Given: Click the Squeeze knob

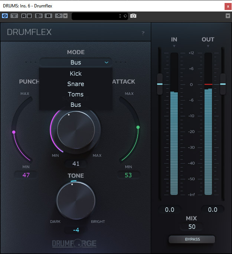Looking at the screenshot, I should [76, 130].
